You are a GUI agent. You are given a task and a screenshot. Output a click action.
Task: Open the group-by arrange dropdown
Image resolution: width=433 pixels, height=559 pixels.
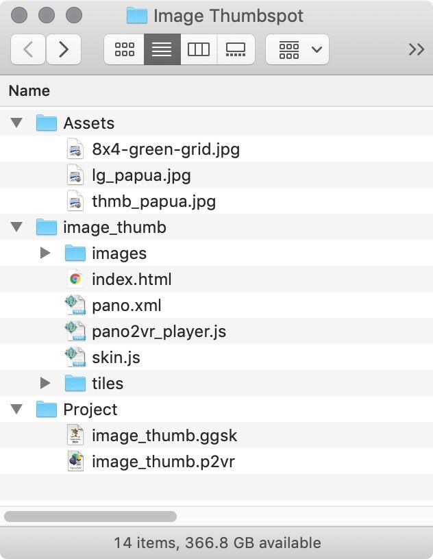tap(297, 49)
